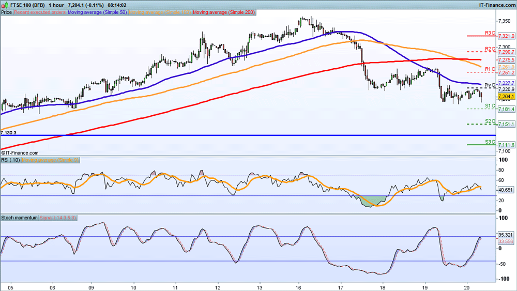The image size is (517, 291).
Task: Click the Piv D level label
Action: [x=490, y=85]
